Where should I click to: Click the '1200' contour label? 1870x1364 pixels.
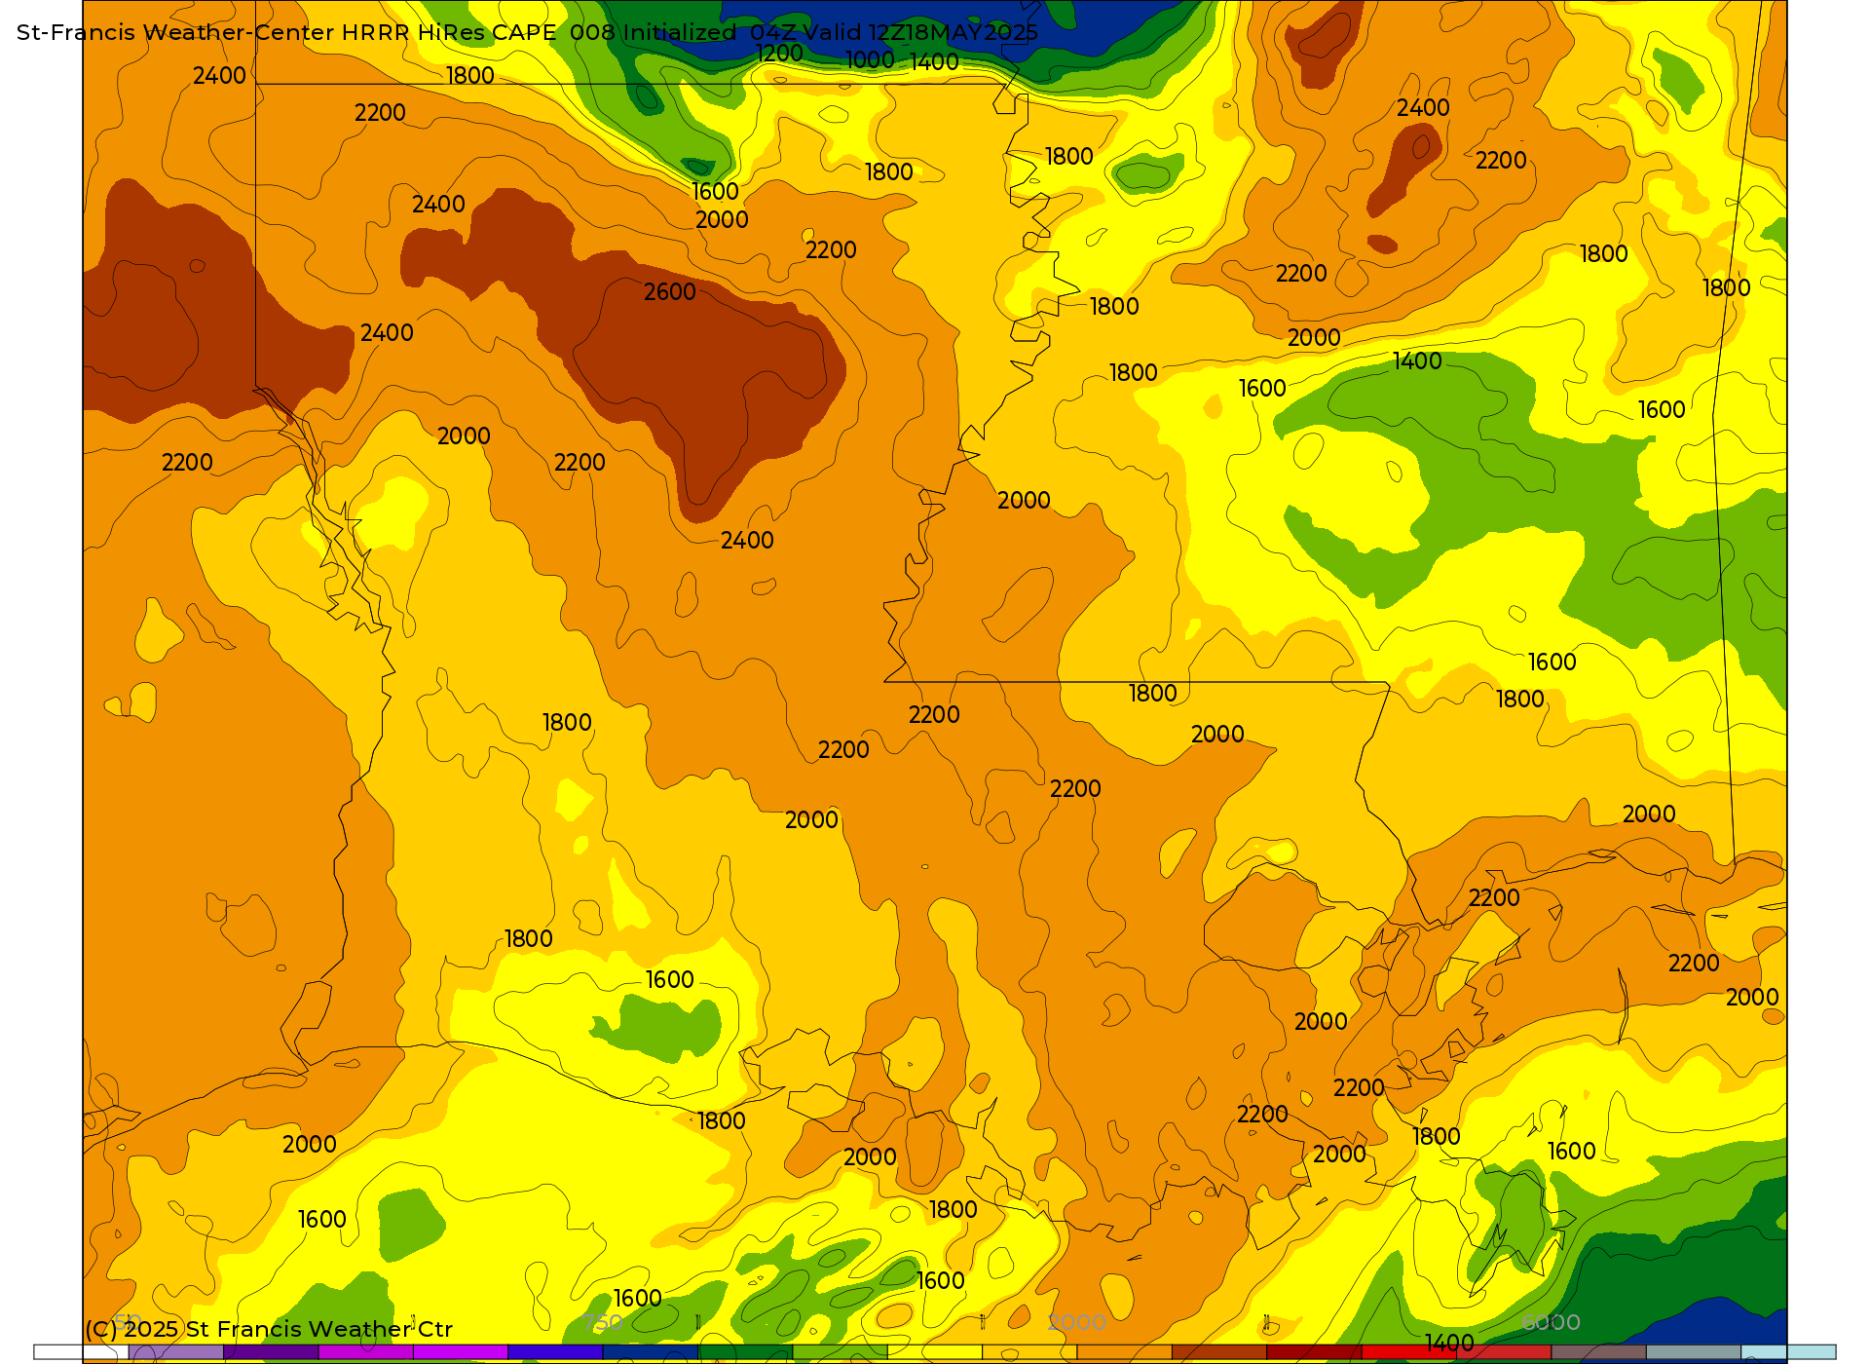(x=779, y=54)
